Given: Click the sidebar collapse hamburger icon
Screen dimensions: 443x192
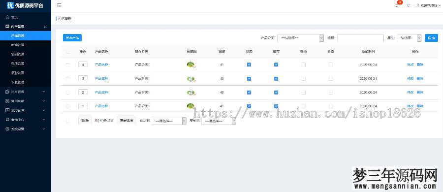Looking at the screenshot, I should coord(59,5).
